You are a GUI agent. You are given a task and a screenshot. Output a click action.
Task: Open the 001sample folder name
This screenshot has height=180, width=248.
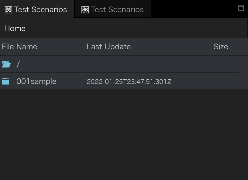[36, 81]
